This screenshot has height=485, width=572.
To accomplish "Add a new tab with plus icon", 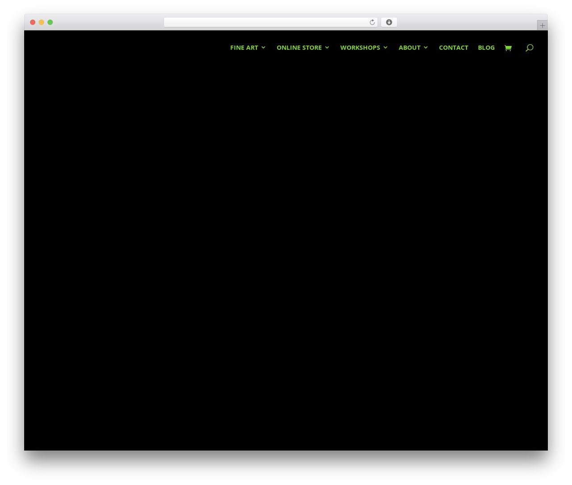I will coord(543,26).
